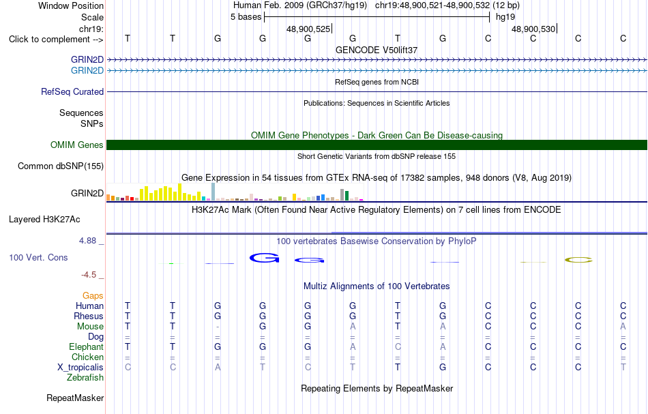Click the dark blue GRIN2D gene label

[87, 59]
